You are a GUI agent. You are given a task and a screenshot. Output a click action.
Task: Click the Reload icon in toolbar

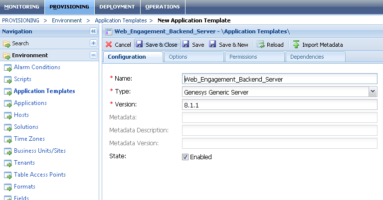[x=261, y=45]
